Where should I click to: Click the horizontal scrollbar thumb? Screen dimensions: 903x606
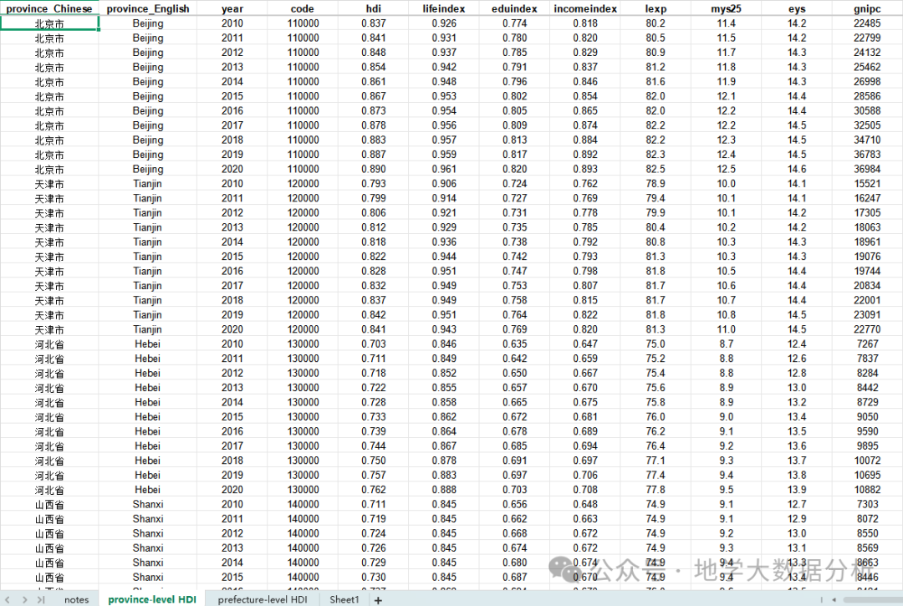pos(872,599)
